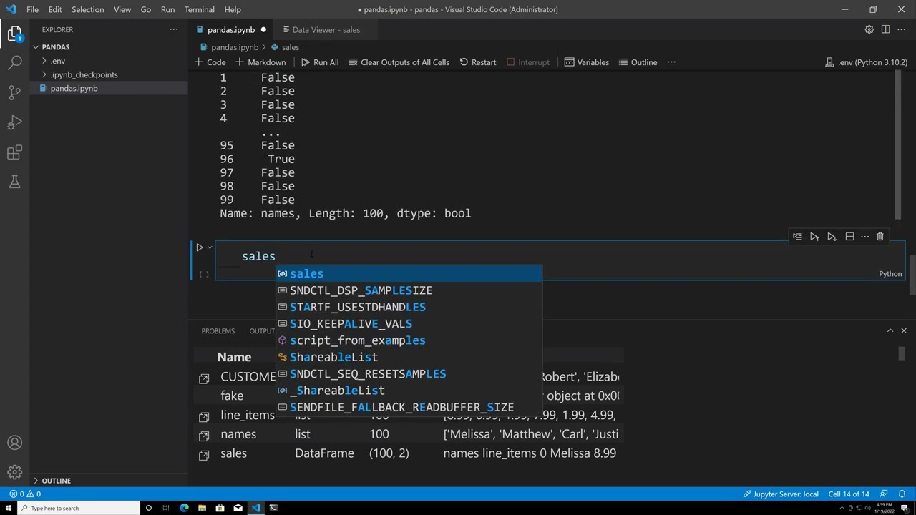Execute cell and below icon
The image size is (916, 515).
point(832,237)
